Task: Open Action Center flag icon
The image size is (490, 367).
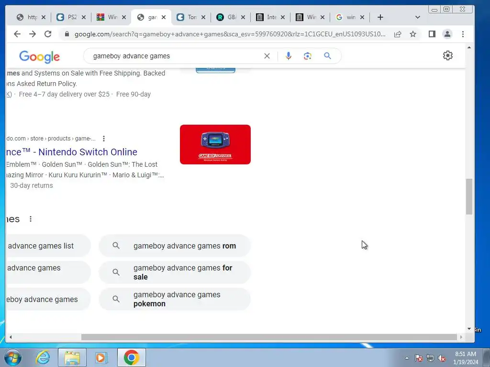Action: 418,358
